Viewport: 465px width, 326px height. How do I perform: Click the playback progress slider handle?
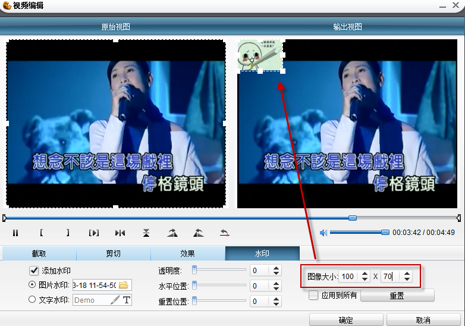click(x=353, y=218)
